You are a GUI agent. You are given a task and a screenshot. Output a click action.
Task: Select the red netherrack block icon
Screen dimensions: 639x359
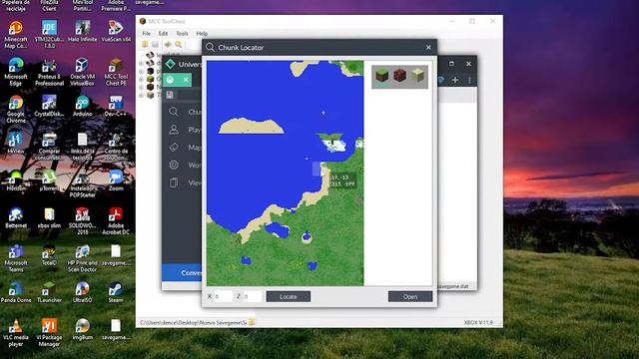400,76
